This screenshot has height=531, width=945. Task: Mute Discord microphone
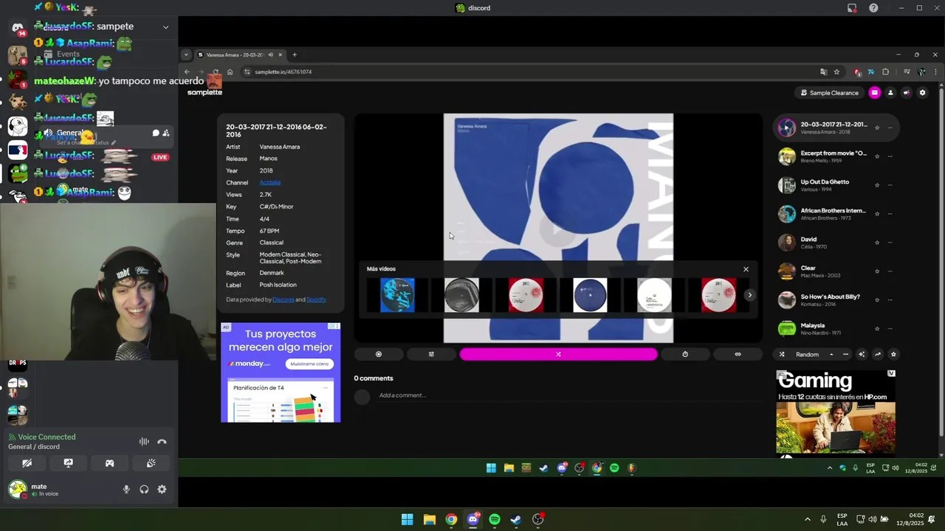tap(126, 489)
